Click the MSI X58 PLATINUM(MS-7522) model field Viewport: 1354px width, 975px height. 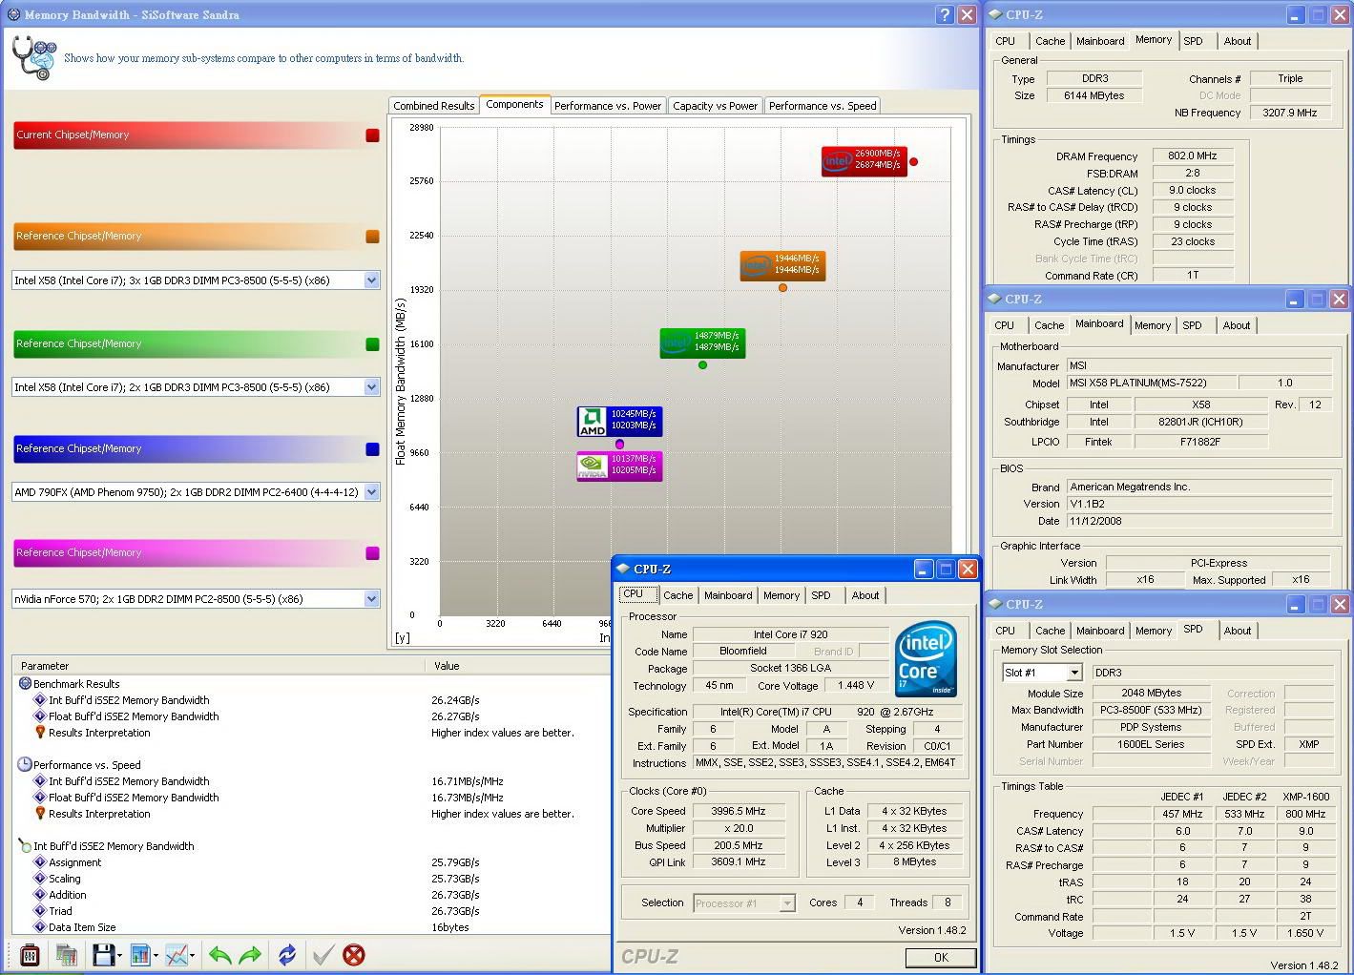pyautogui.click(x=1152, y=383)
